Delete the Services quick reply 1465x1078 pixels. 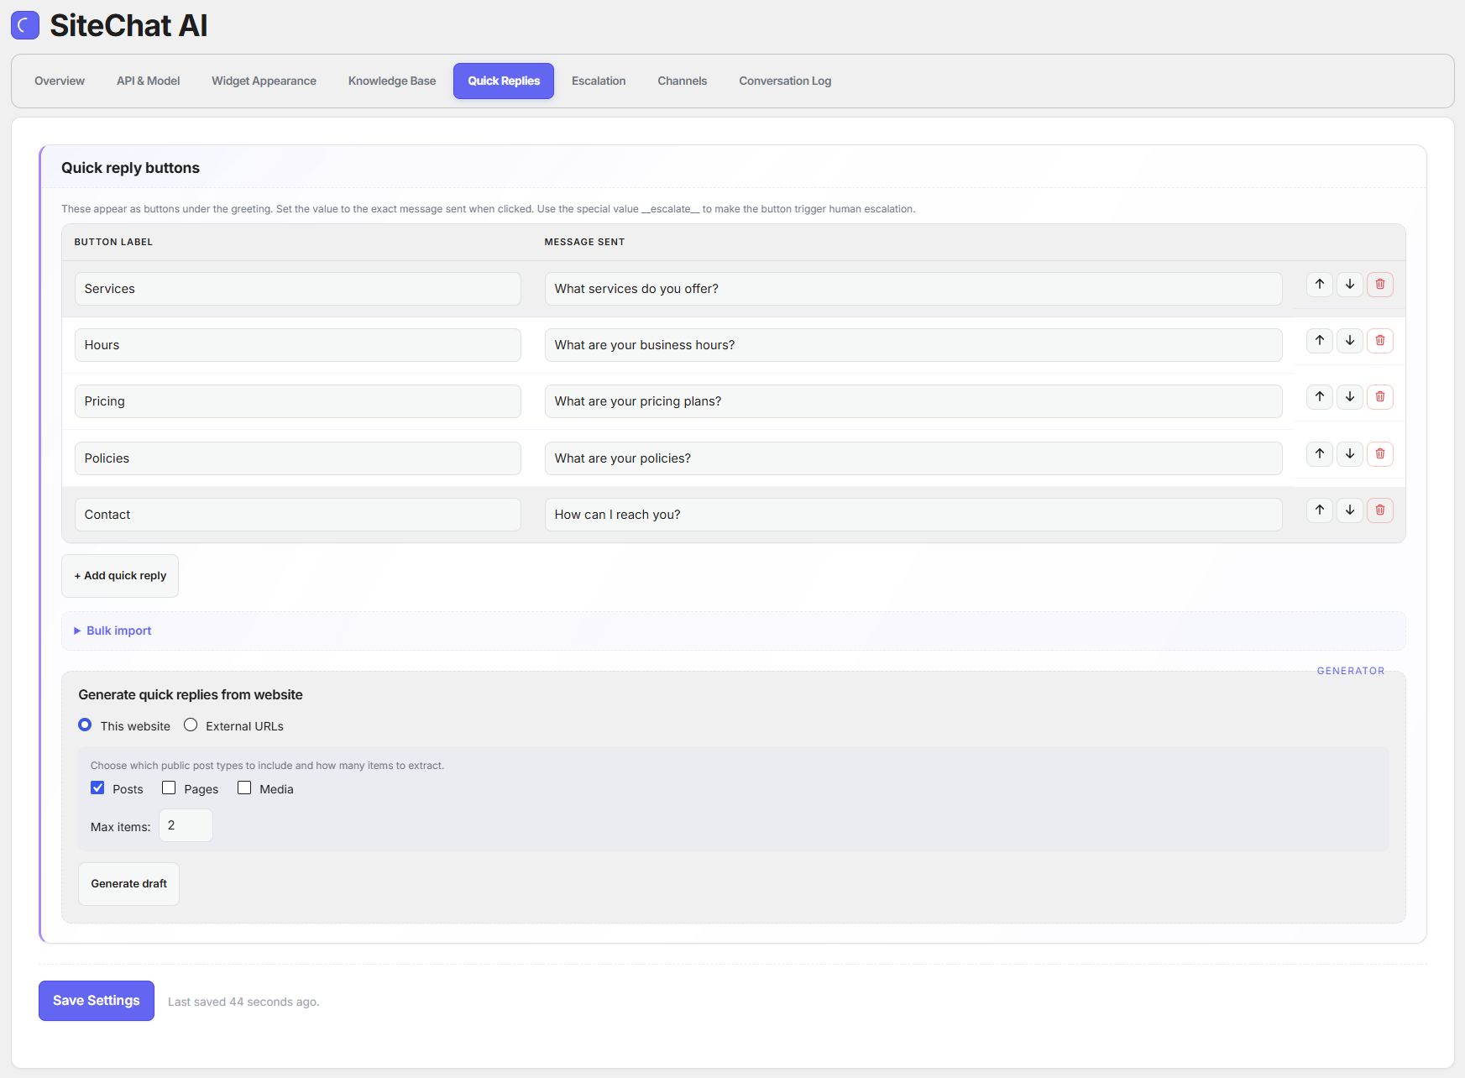[1380, 285]
